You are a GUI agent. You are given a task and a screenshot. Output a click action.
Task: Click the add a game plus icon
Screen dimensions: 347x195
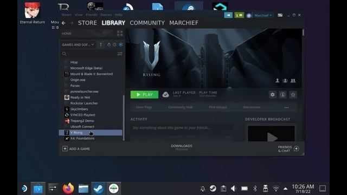(65, 148)
